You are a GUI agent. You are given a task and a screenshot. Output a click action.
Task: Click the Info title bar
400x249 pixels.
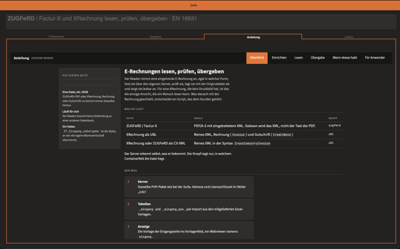(x=200, y=5)
